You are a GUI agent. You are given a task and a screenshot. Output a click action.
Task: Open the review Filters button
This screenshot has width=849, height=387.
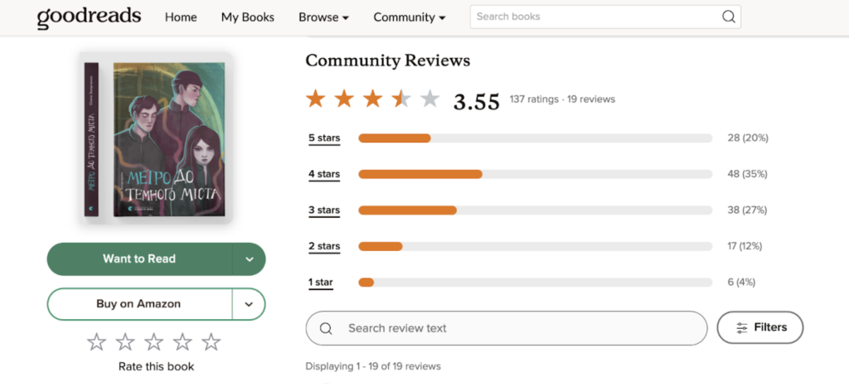tap(759, 327)
